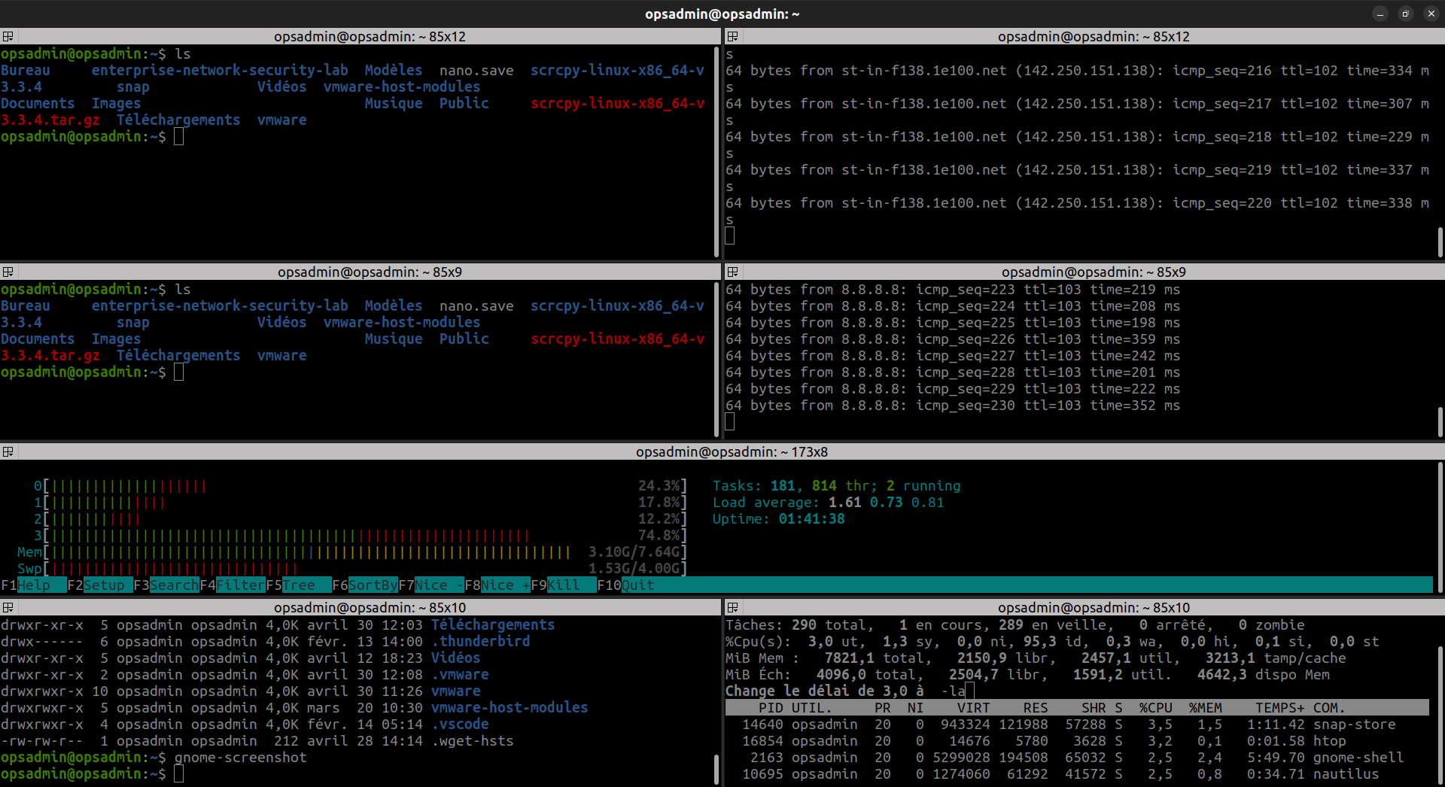Click '.wget-hsts' file in the listing

[x=472, y=740]
